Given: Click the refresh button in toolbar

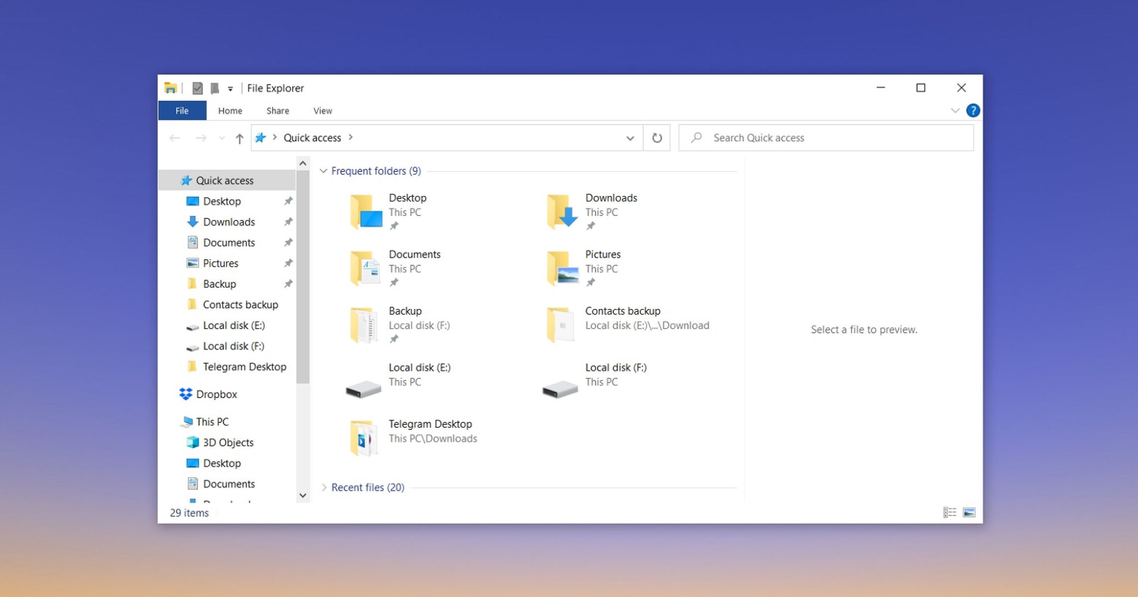Looking at the screenshot, I should (657, 138).
